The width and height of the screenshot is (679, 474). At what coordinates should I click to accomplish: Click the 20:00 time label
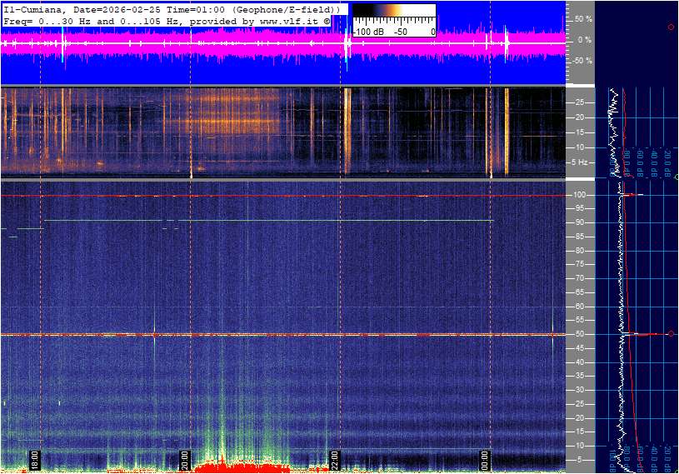[185, 460]
